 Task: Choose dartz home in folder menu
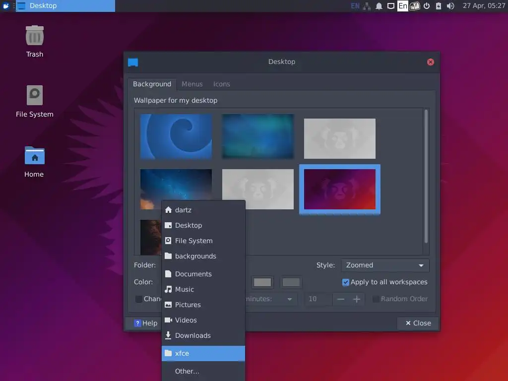203,210
